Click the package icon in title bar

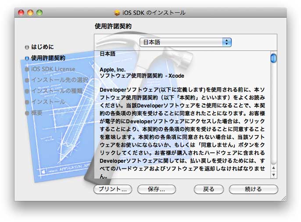(117, 13)
